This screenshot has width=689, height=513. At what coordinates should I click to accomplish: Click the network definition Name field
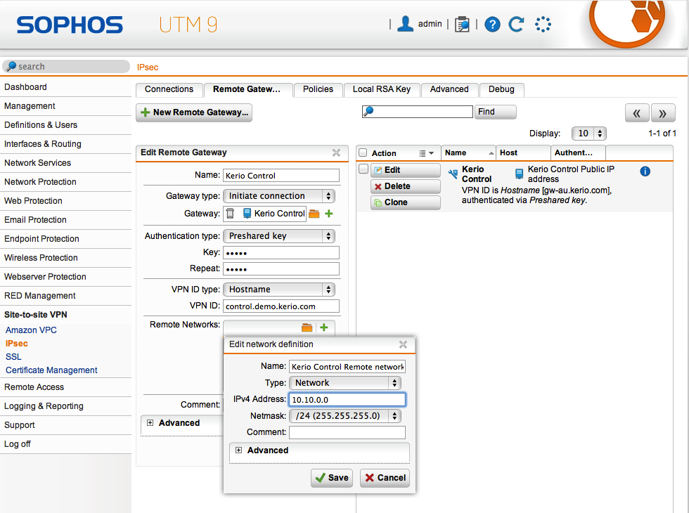tap(347, 367)
